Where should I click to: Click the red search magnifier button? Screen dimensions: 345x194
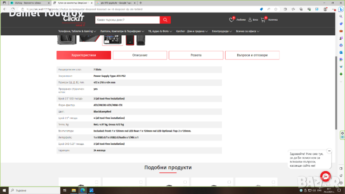tap(165, 20)
